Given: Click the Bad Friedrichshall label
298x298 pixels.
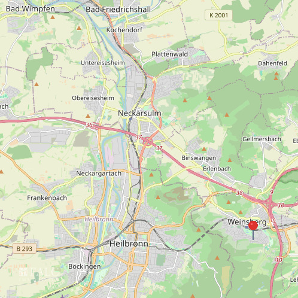Looking at the screenshot, I should pos(118,10).
